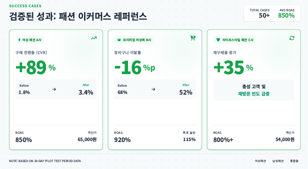Select the 여성패션 tag
Viewport: 308px width, 169px height.
click(260, 161)
